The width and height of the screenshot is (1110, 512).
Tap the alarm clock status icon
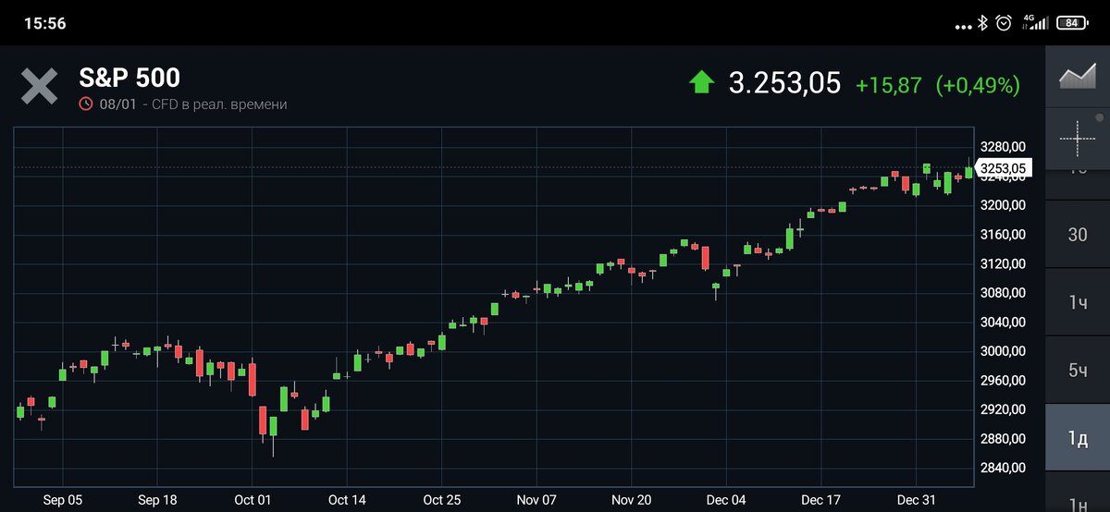(x=1004, y=23)
